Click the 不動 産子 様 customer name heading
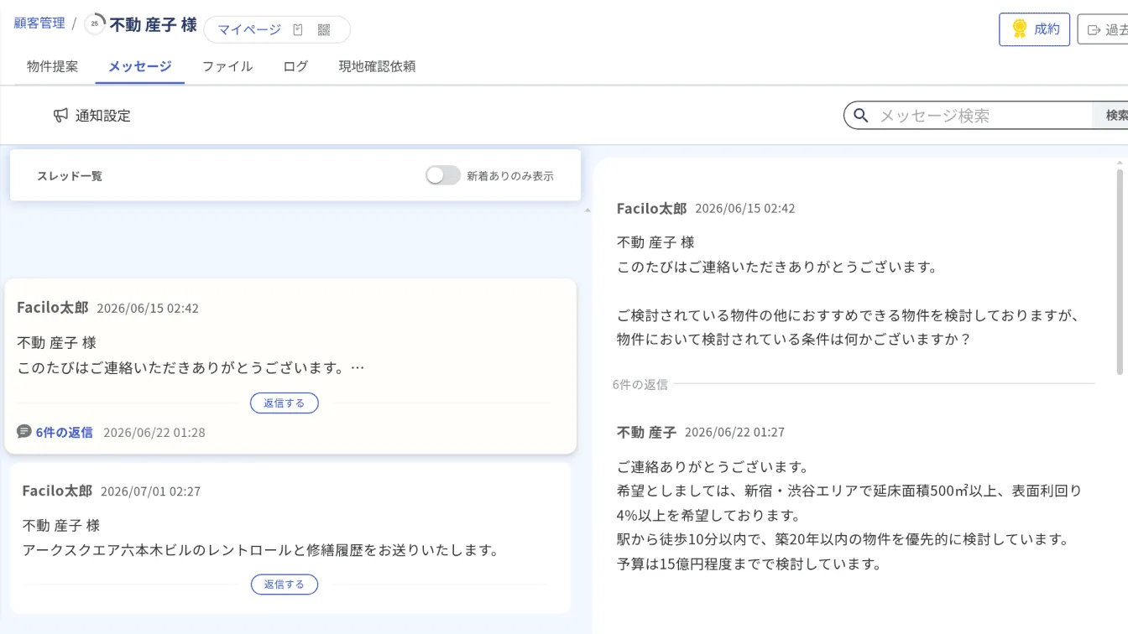1128x634 pixels. point(153,25)
